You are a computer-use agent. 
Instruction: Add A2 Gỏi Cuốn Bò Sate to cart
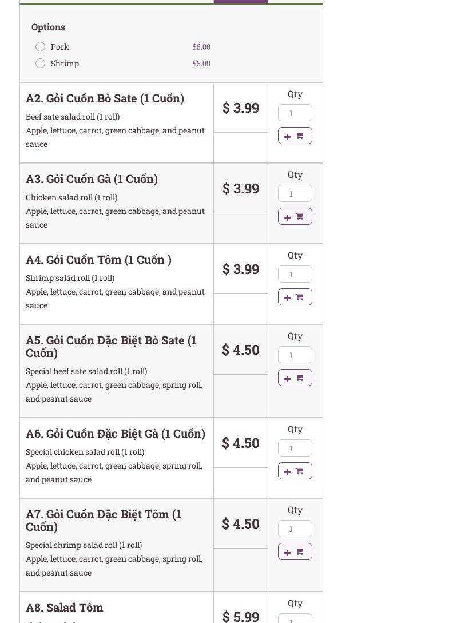pyautogui.click(x=295, y=136)
